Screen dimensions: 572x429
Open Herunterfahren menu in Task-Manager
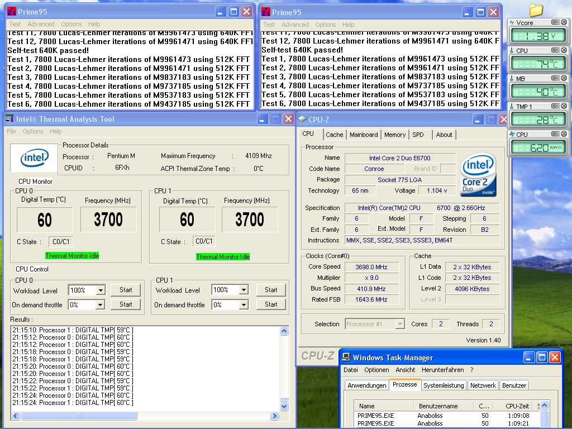pyautogui.click(x=442, y=370)
